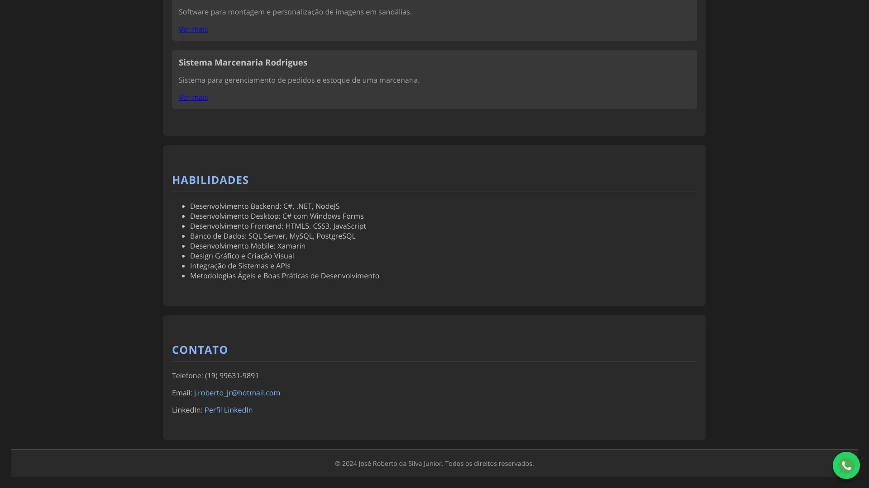Screen dimensions: 869x488
Task: Click the HABILIDADES section heading
Action: (x=210, y=180)
